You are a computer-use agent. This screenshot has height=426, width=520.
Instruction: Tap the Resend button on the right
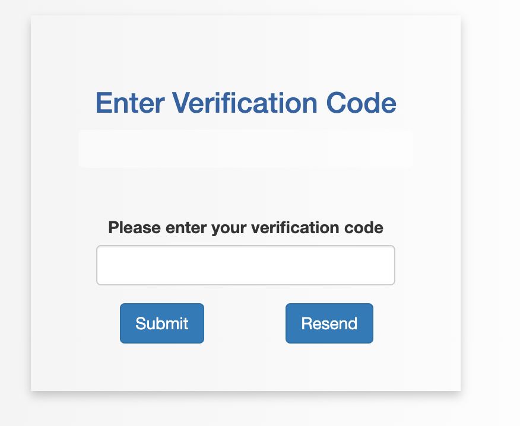(329, 323)
